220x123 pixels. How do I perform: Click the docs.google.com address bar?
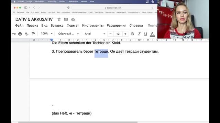click(x=113, y=8)
